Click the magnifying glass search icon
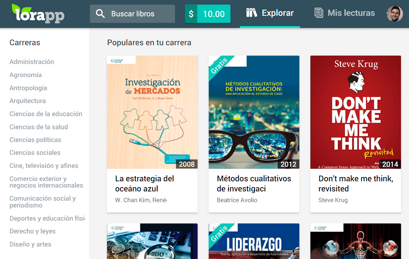The width and height of the screenshot is (409, 259). point(100,13)
